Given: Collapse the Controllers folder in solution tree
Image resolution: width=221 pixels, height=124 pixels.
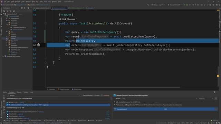Looking at the screenshot, I should click(7, 25).
